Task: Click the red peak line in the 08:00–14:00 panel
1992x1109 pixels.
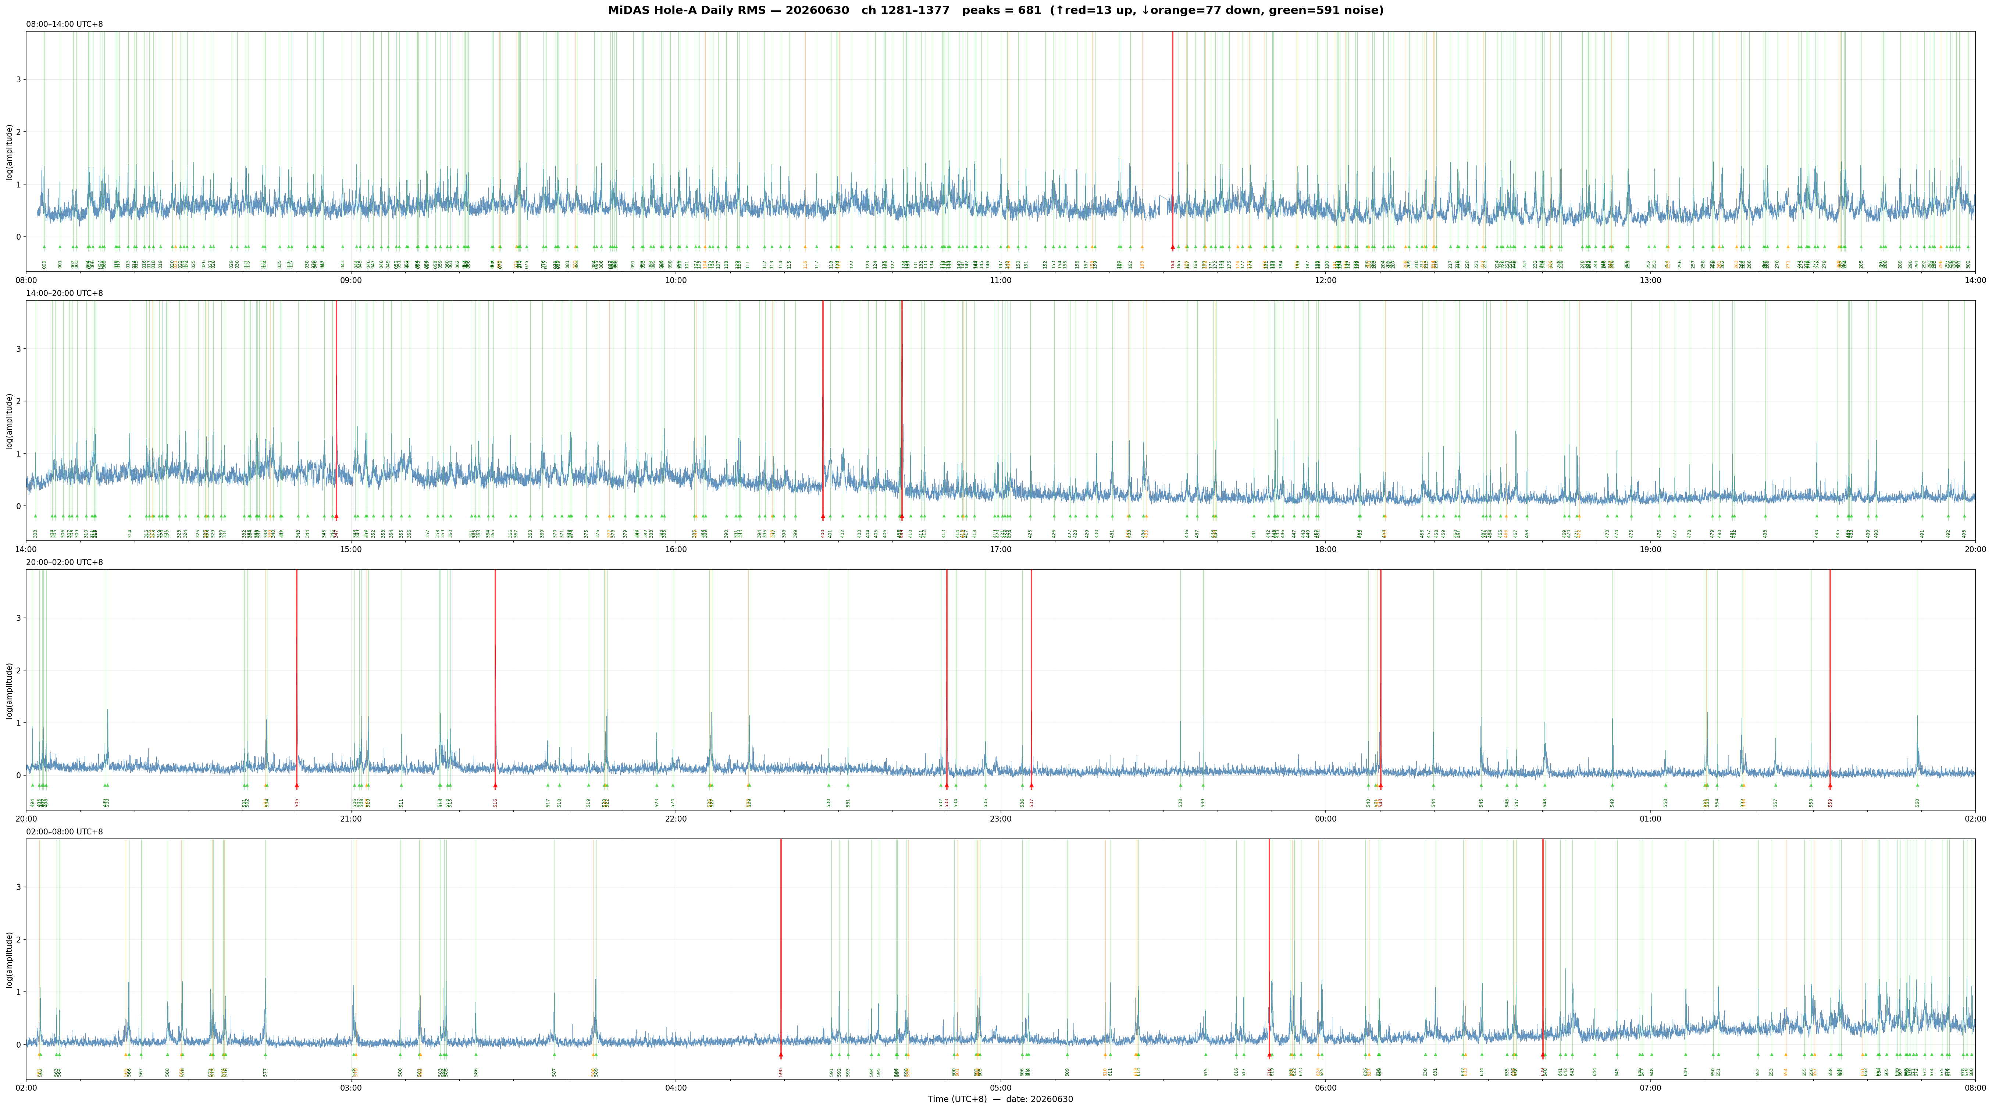Action: [x=1172, y=141]
